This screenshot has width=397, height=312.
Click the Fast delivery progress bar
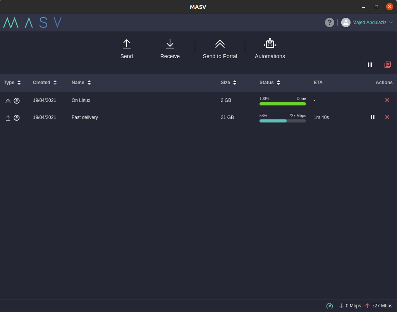(x=283, y=121)
